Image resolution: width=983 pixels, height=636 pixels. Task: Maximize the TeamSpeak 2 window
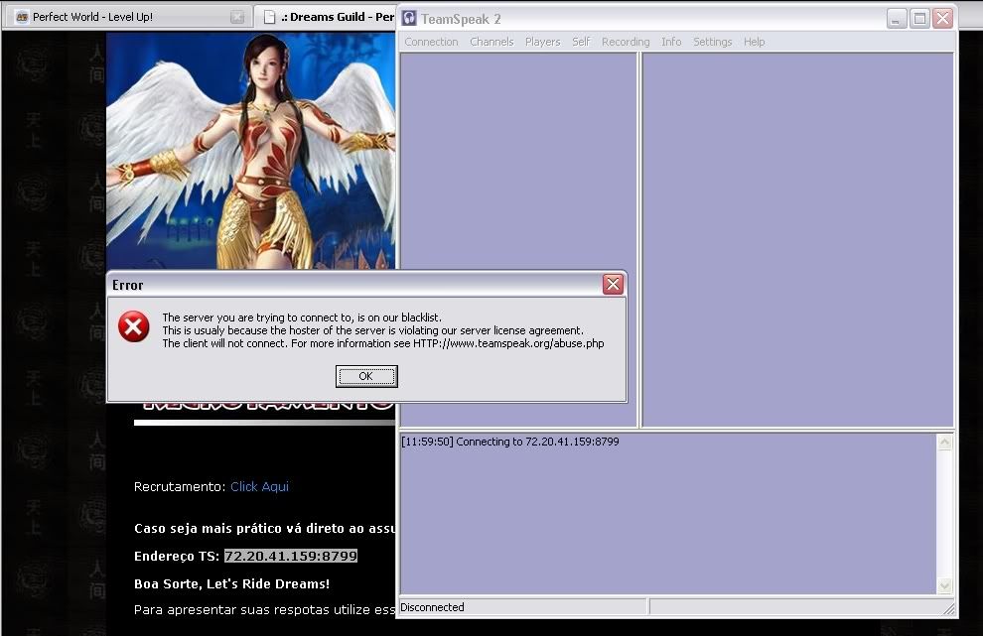tap(919, 18)
